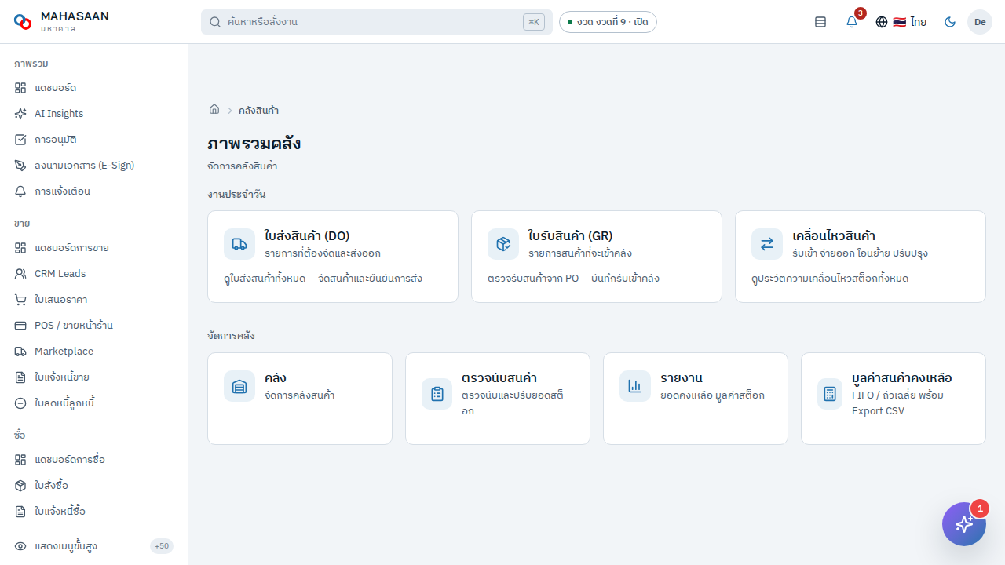Click the calculator icon on มูลค่าสินค้าคงเหลือ
Screen dimensions: 1005x565
click(x=830, y=394)
